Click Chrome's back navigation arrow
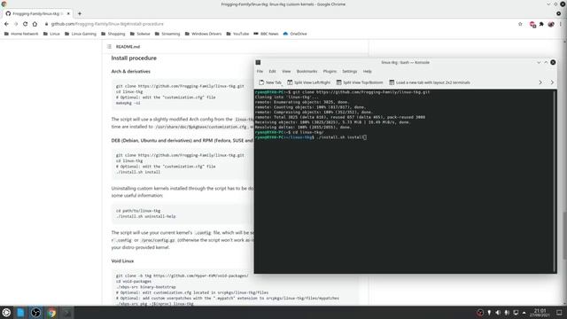Screen dimensions: 567x319 (6, 24)
